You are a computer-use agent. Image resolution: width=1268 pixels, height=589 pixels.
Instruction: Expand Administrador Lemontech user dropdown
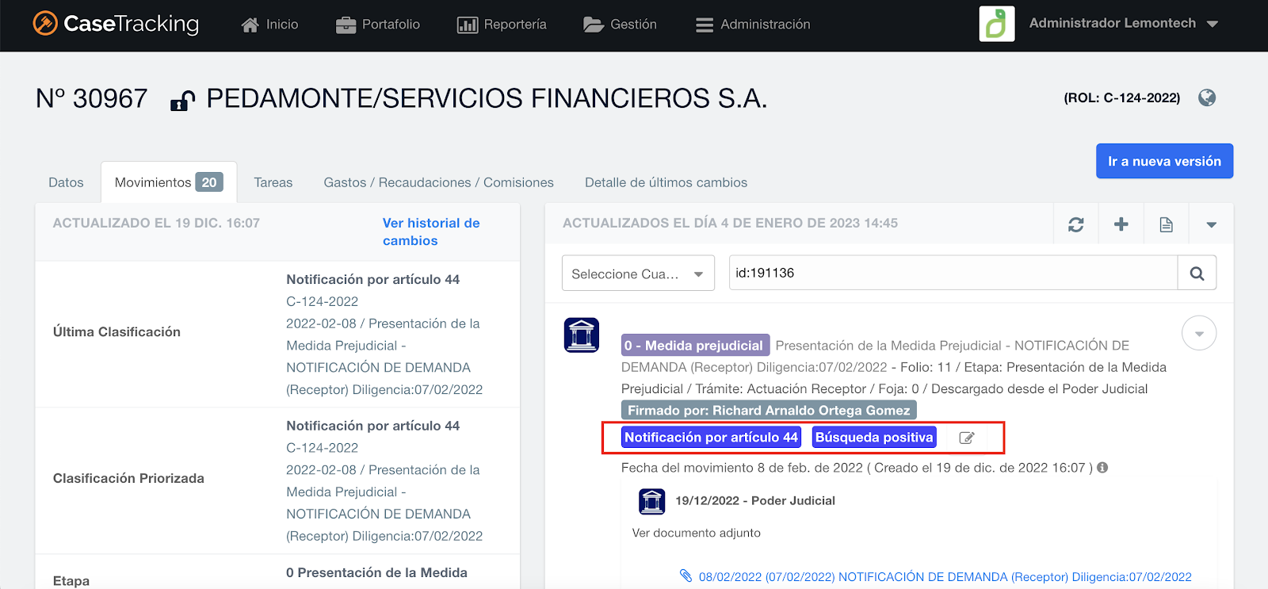click(1123, 24)
